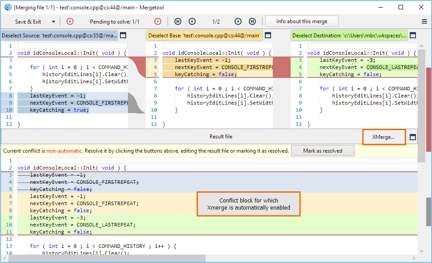Deselect Source contributor toggle
The image size is (432, 263).
coord(59,36)
